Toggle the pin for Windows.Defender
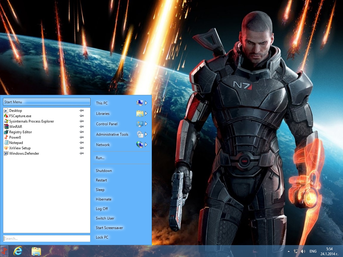Viewport: 343px width, 257px height. tap(82, 153)
